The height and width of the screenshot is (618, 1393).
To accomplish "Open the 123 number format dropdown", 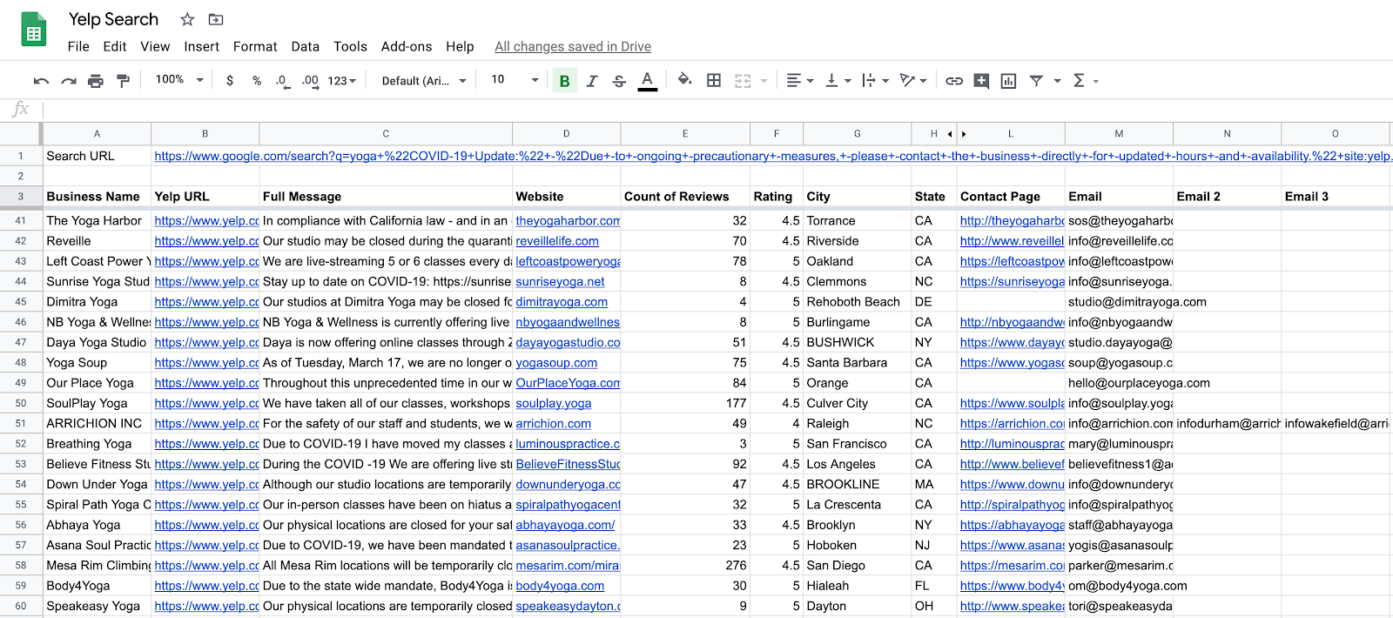I will 342,81.
